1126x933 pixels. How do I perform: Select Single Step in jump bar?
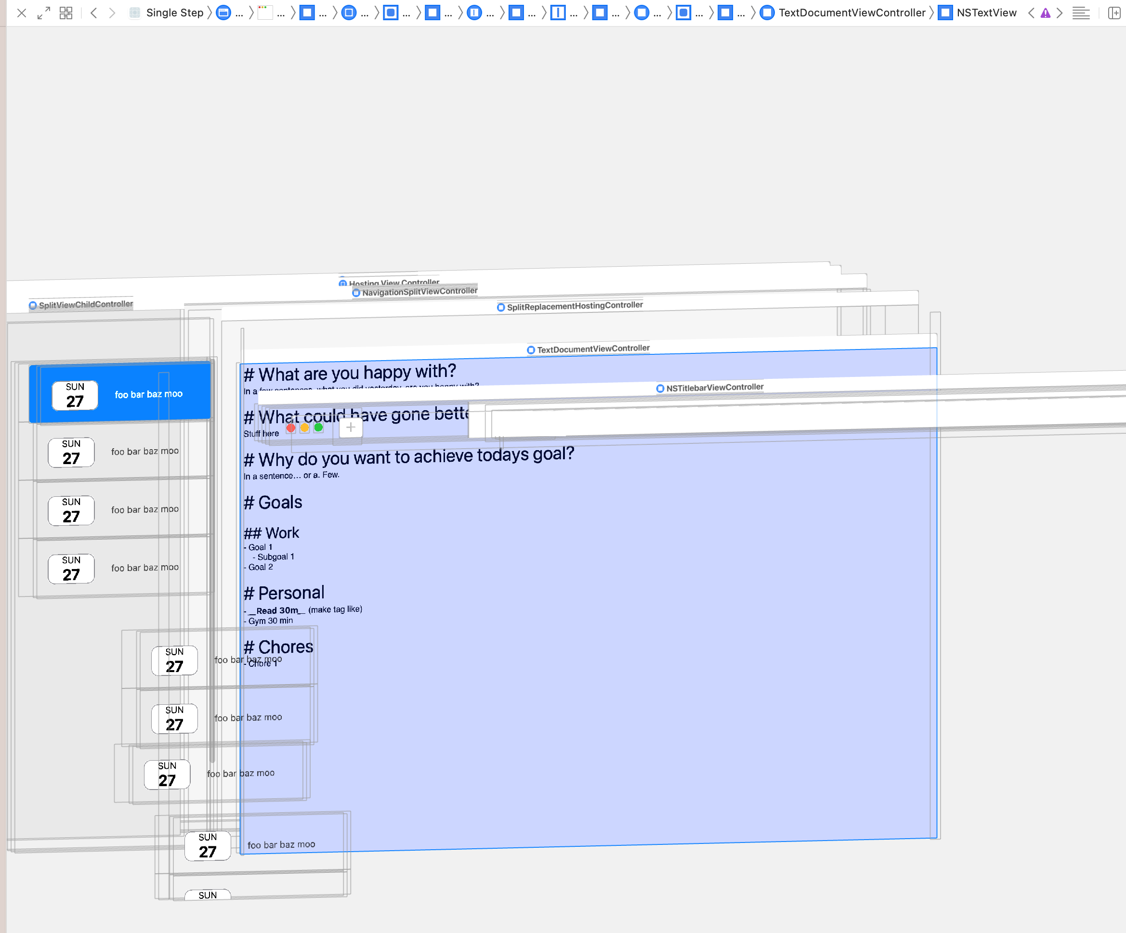[x=174, y=13]
